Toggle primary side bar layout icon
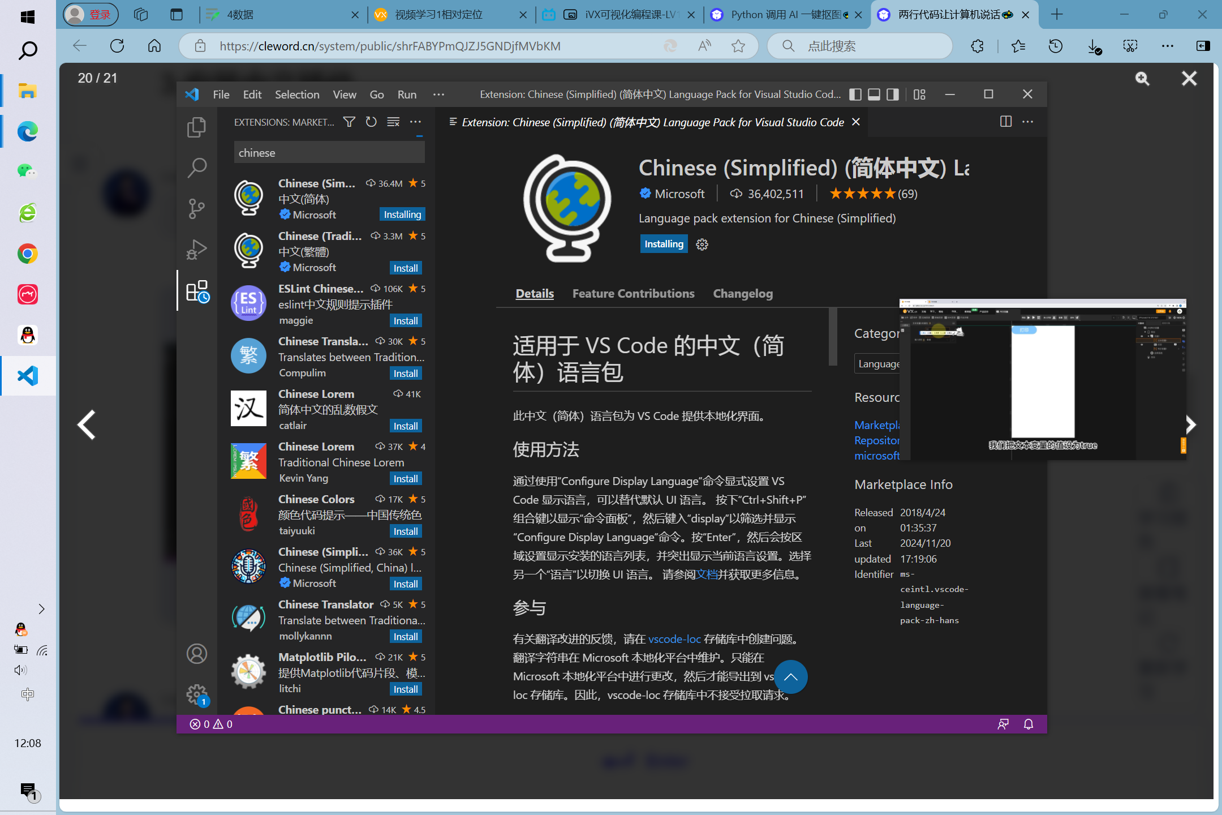 [x=855, y=95]
